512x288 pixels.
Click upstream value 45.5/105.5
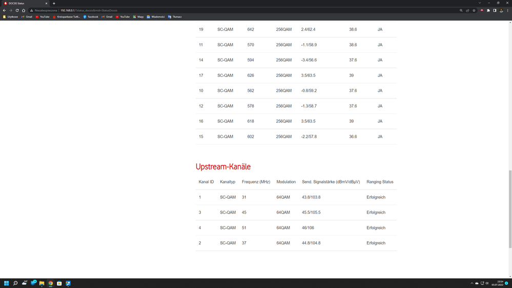(311, 212)
